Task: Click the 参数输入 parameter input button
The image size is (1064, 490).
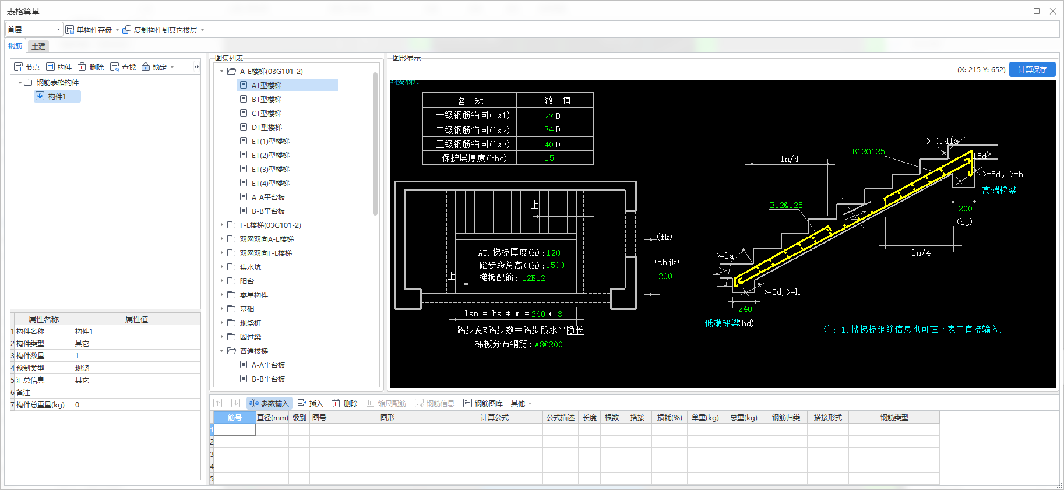Action: click(269, 403)
